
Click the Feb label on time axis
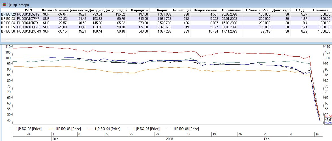[x=267, y=139]
